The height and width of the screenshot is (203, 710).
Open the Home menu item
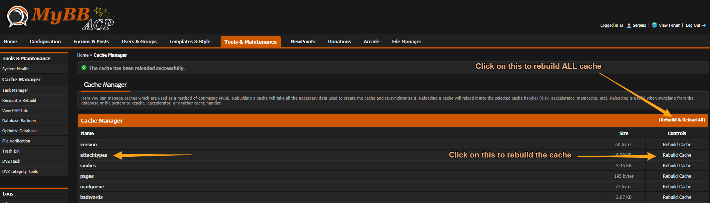click(x=11, y=42)
